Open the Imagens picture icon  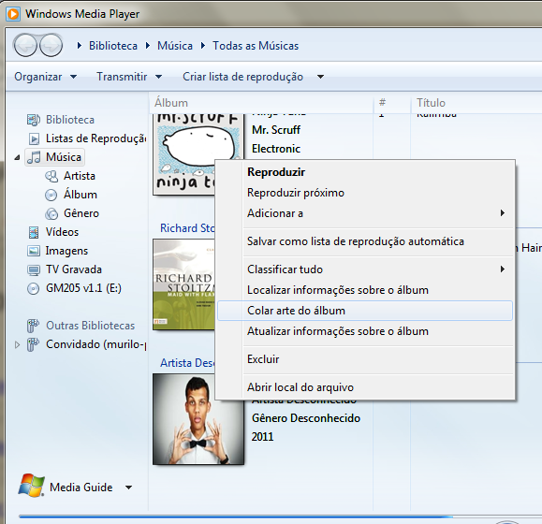point(34,251)
